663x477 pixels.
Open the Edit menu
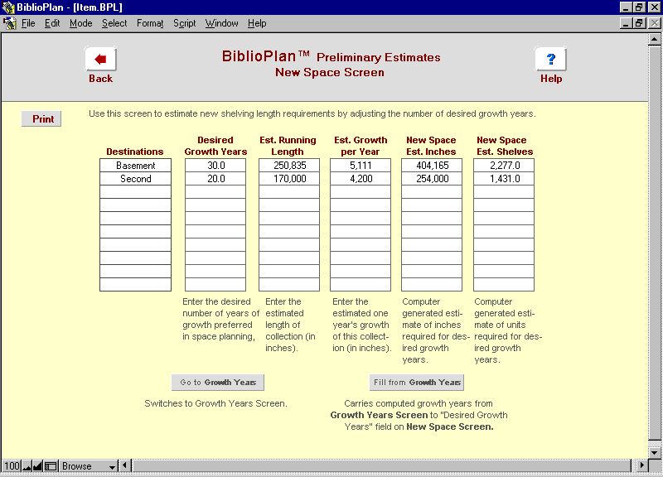(x=52, y=23)
